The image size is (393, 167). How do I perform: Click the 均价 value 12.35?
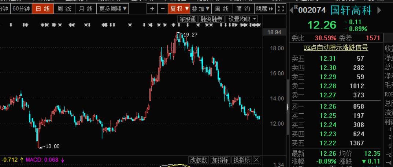tap(372, 153)
